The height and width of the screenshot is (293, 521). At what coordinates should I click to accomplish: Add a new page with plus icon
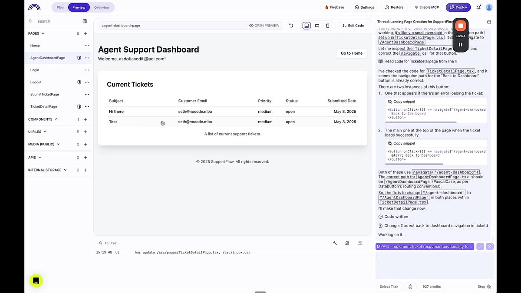[85, 33]
